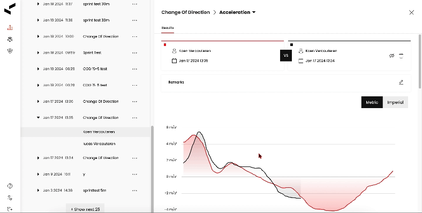Image resolution: width=422 pixels, height=213 pixels.
Task: Open the settings sliders sidebar icon
Action: (10, 197)
